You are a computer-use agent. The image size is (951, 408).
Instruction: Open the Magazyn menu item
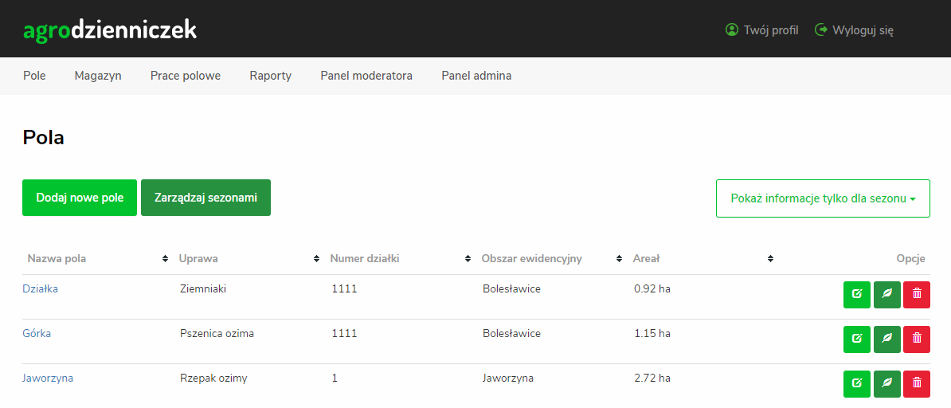[x=98, y=76]
